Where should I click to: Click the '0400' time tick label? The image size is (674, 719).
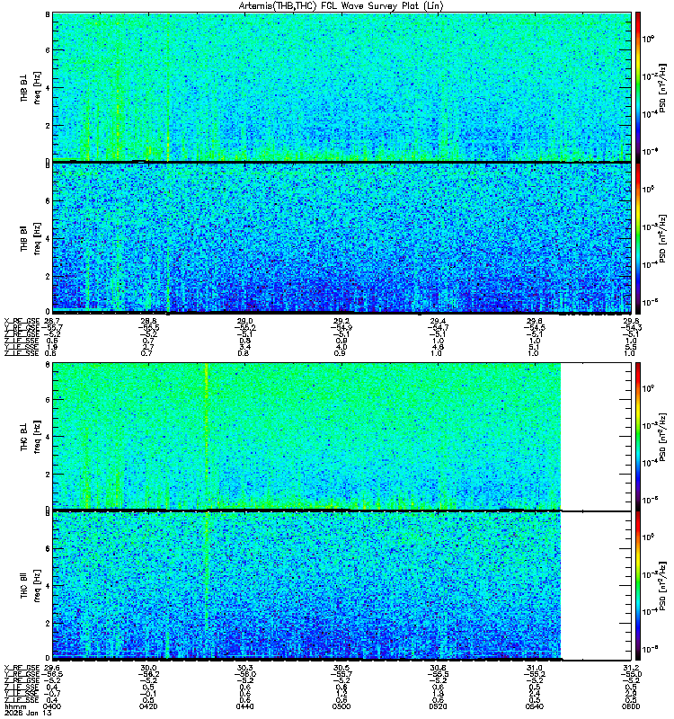tap(52, 706)
